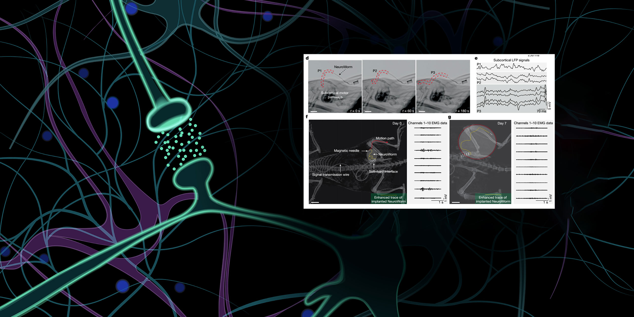The height and width of the screenshot is (317, 634).
Task: Click the 'Day 7' label in panel g
Action: point(502,123)
